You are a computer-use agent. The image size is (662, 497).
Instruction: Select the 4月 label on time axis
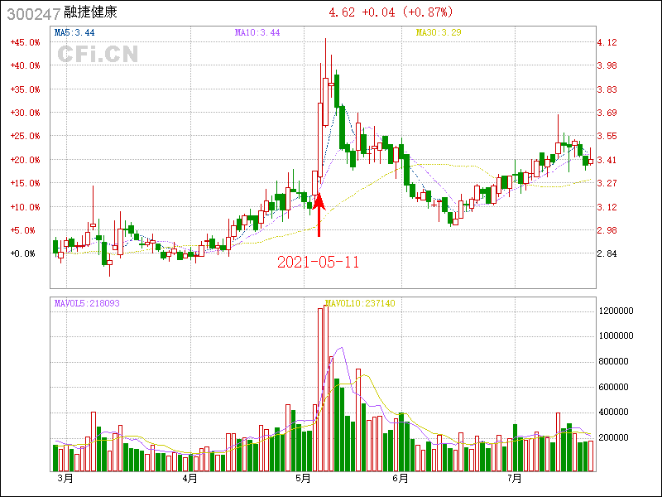189,478
